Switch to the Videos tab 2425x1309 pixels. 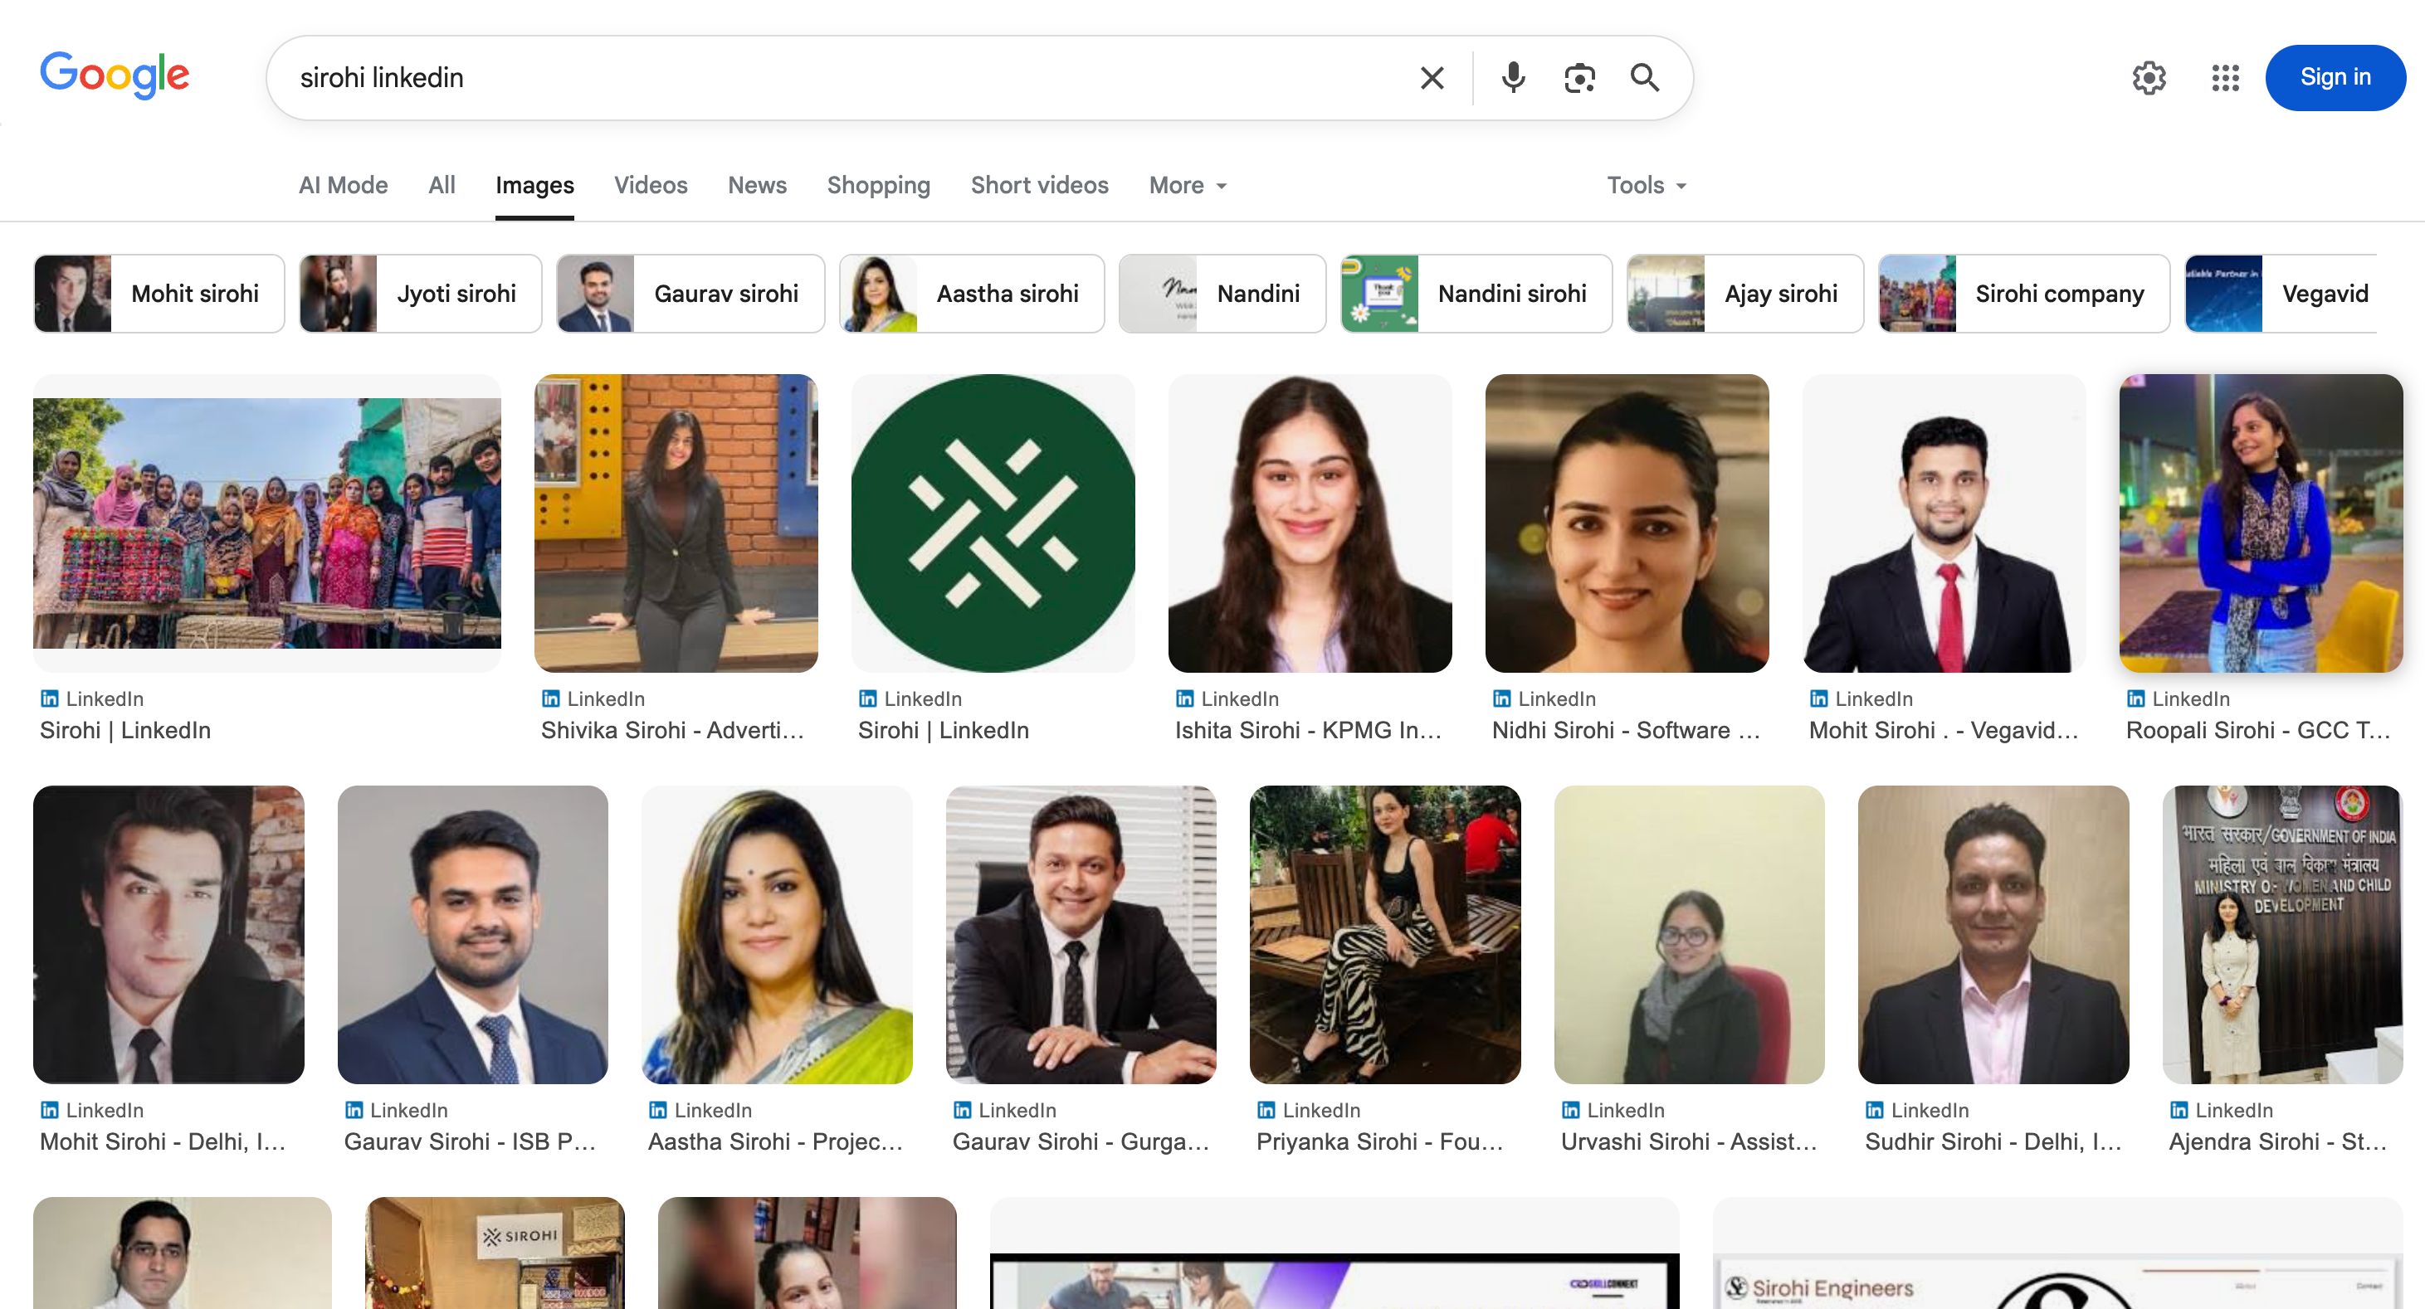651,185
